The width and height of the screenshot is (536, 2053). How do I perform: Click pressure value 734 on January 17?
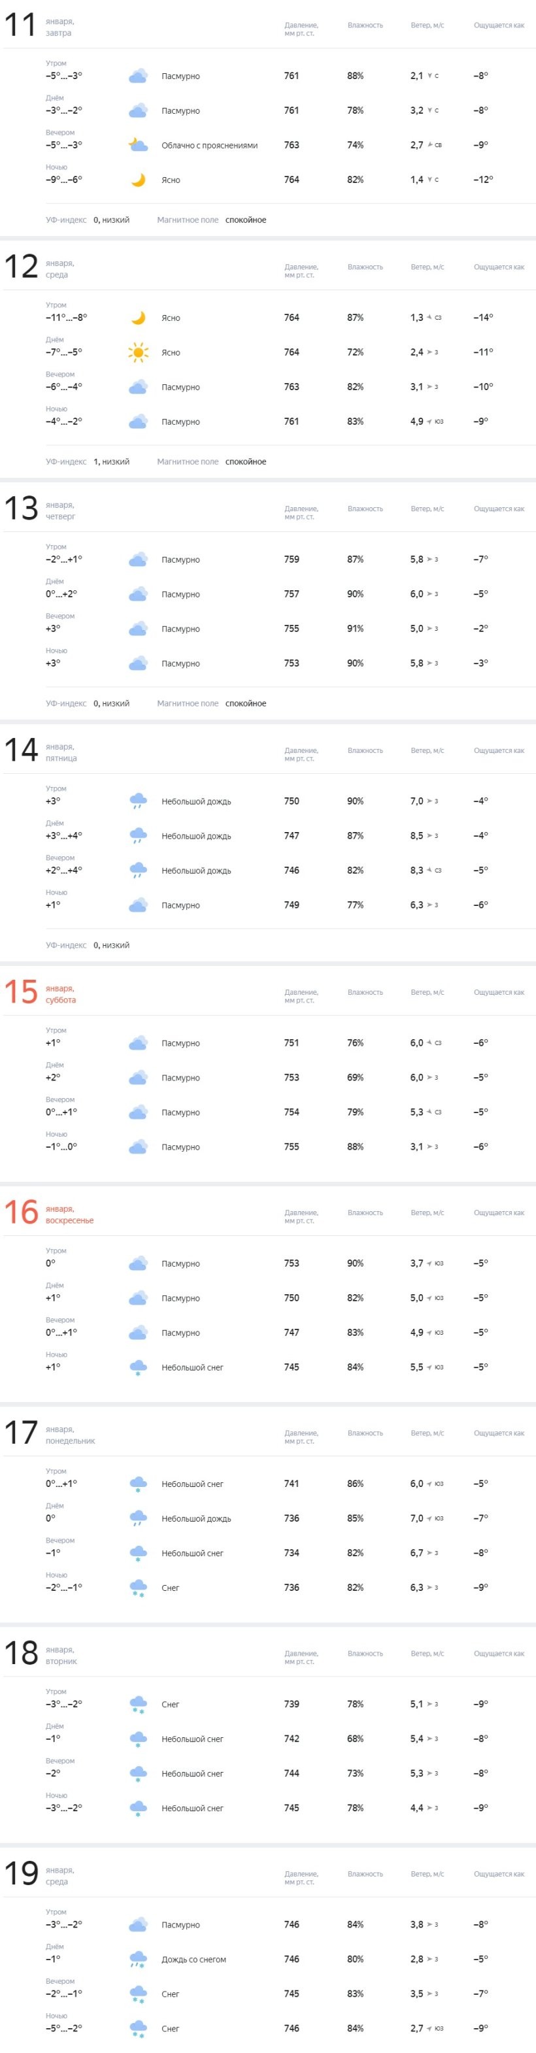point(292,1552)
